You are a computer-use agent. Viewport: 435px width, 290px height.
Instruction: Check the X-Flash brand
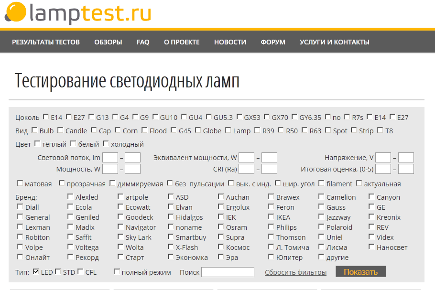click(x=171, y=247)
